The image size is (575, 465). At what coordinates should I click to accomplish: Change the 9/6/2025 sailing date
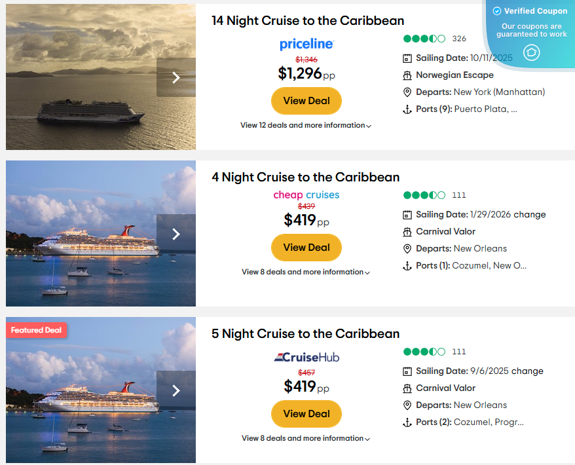527,371
